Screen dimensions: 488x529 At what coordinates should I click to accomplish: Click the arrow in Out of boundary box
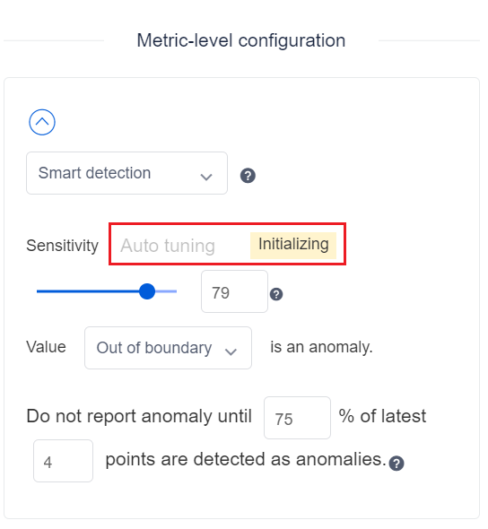point(231,351)
